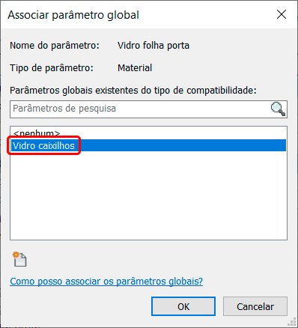Click the Cancelar button
The height and width of the screenshot is (328, 298).
pyautogui.click(x=255, y=306)
